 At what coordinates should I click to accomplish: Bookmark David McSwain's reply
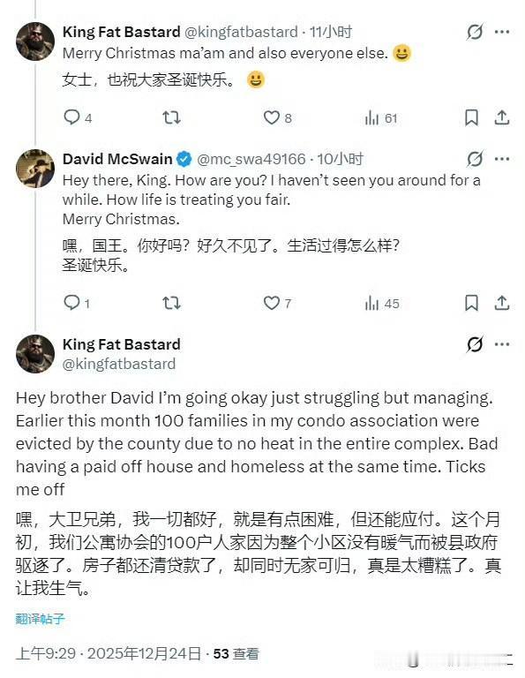click(471, 303)
